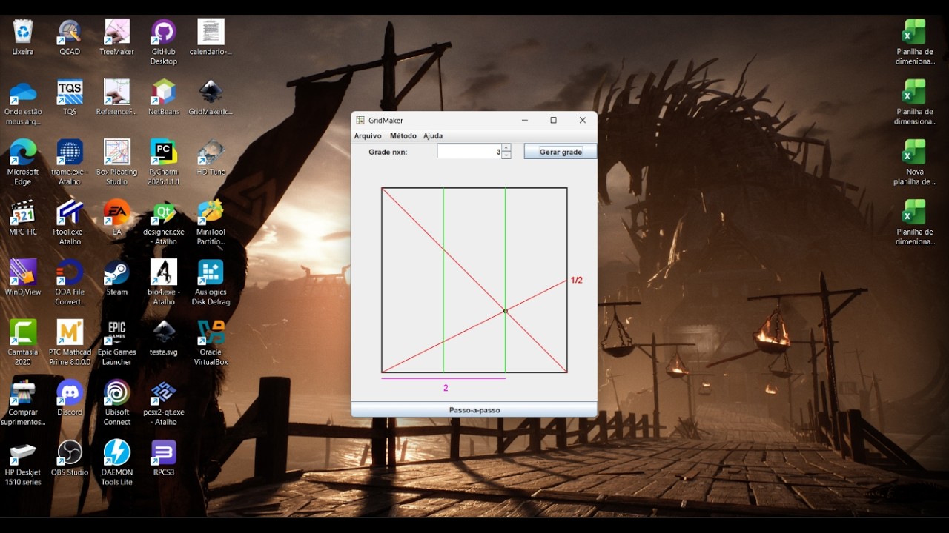Select the MiniTool Partition icon
This screenshot has width=949, height=533.
pos(211,223)
